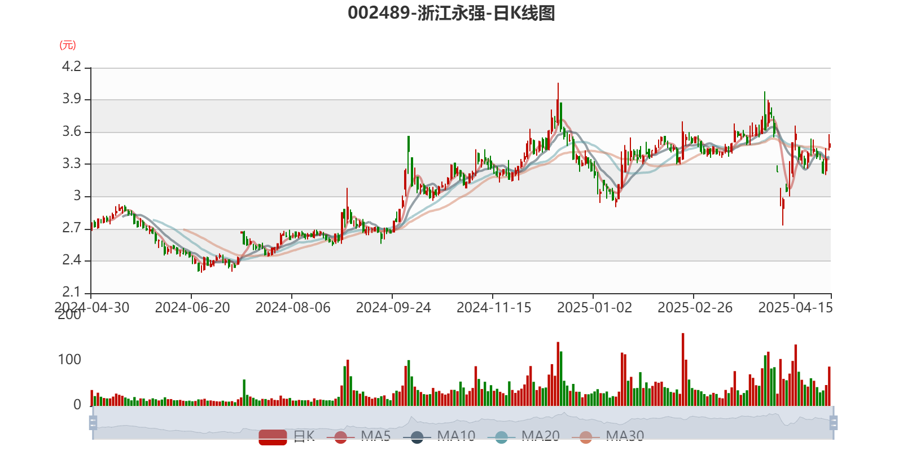Grab the left handle of the zoom slider
Image resolution: width=903 pixels, height=451 pixels.
tap(93, 423)
